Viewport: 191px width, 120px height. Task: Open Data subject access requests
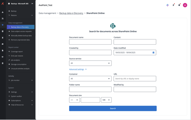click(21, 31)
